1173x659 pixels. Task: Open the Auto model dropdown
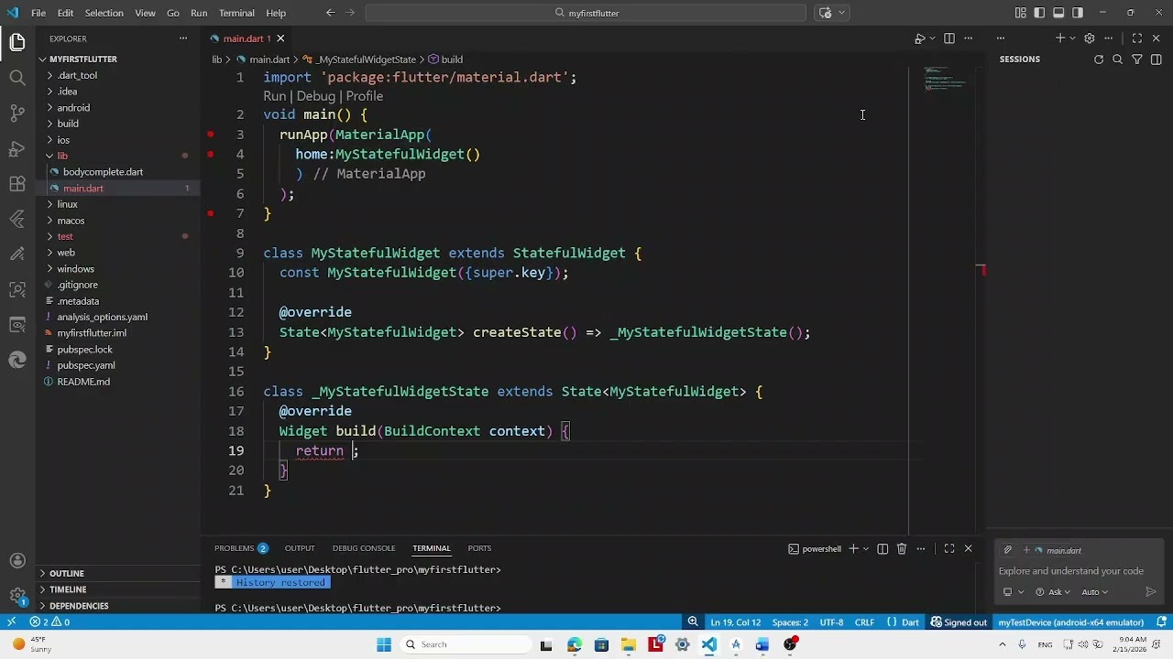tap(1095, 592)
